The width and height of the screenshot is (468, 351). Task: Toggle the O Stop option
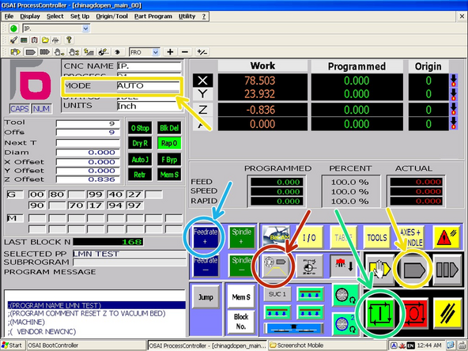(x=140, y=128)
